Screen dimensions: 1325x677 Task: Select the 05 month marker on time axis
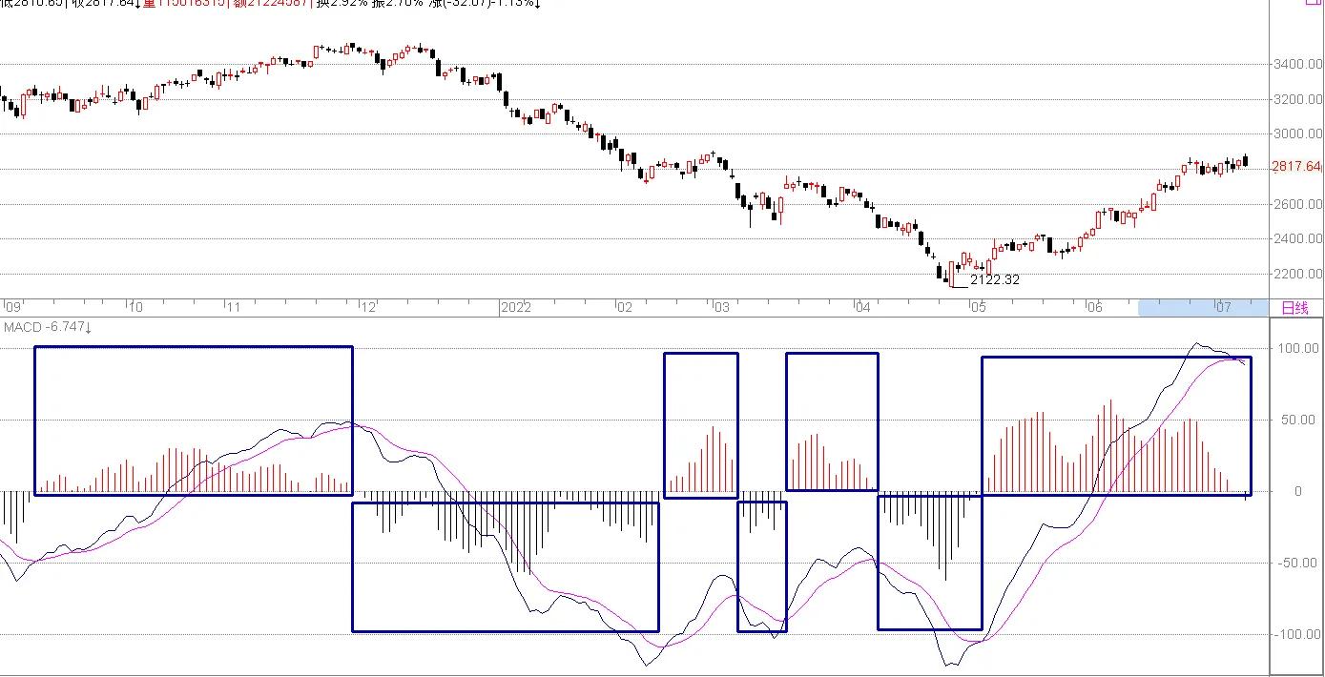[x=978, y=307]
